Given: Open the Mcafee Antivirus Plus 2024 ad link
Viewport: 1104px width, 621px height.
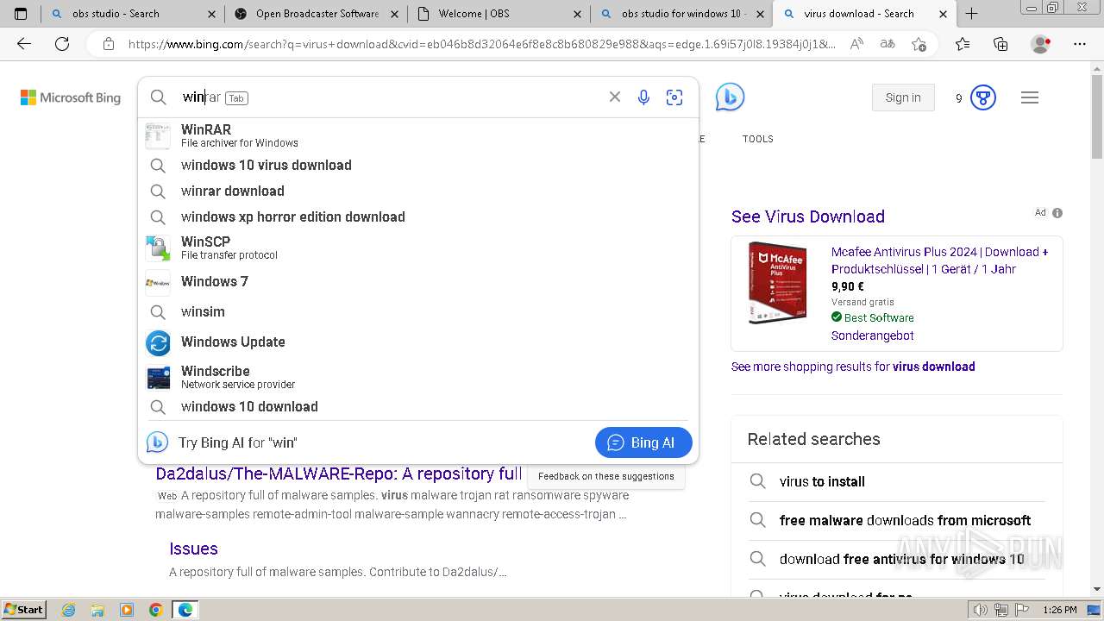Looking at the screenshot, I should tap(940, 260).
